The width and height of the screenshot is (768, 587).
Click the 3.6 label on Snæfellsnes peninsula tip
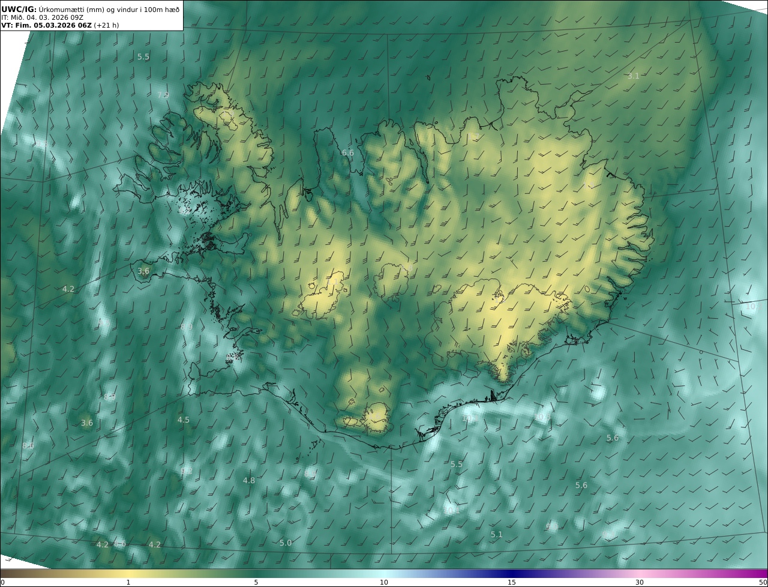[x=143, y=271]
